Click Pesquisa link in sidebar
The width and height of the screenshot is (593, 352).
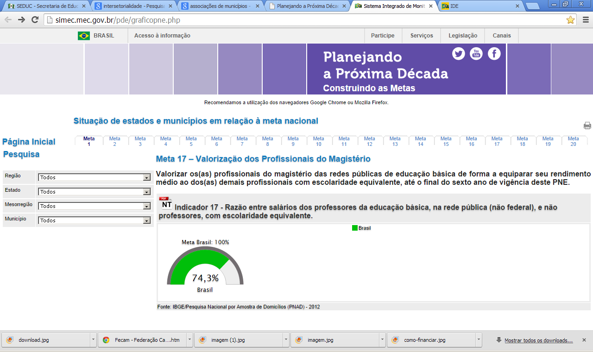21,154
